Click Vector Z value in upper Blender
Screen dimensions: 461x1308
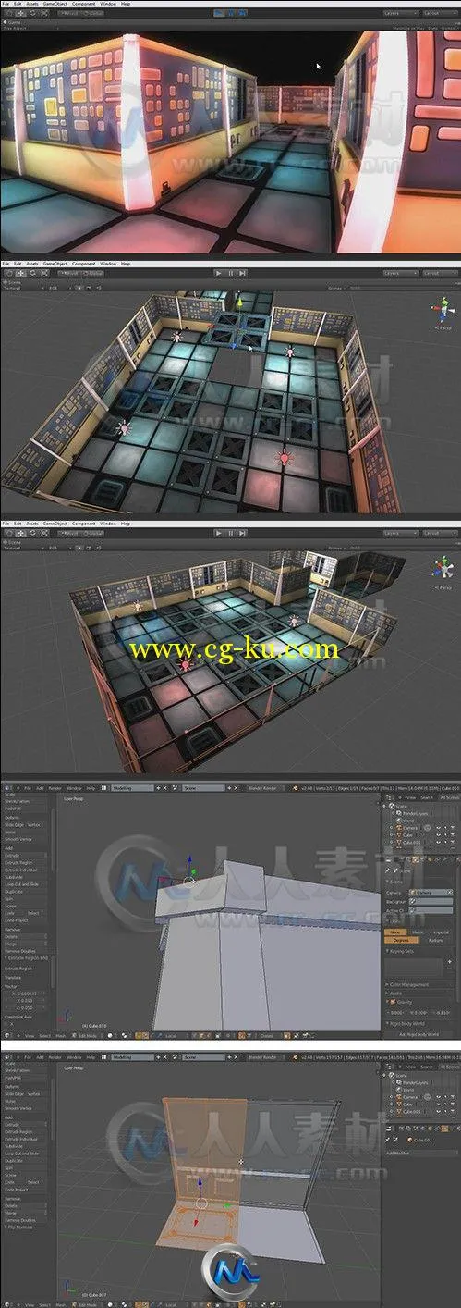tap(26, 1007)
